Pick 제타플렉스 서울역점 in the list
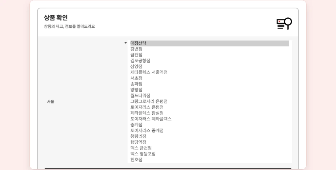This screenshot has height=170, width=336. 210,72
